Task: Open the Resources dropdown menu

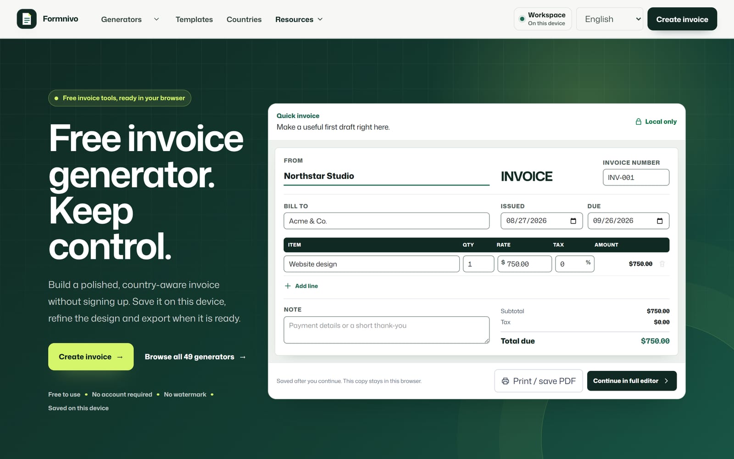Action: pyautogui.click(x=299, y=19)
